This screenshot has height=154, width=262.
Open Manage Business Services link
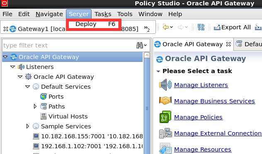click(215, 101)
